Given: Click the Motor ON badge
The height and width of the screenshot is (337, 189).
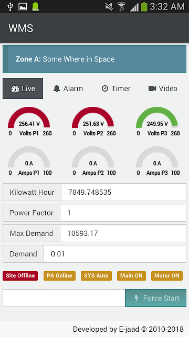Looking at the screenshot, I should 167,276.
